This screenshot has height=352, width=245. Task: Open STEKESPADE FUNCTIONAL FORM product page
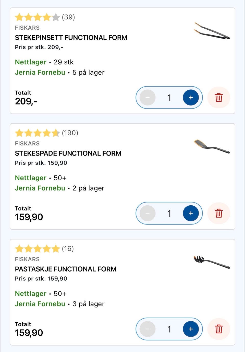coord(68,153)
